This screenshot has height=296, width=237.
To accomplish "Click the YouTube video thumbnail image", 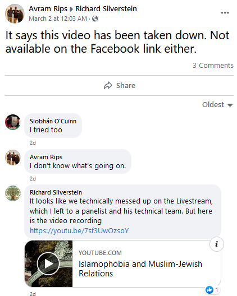I will pos(48,263).
